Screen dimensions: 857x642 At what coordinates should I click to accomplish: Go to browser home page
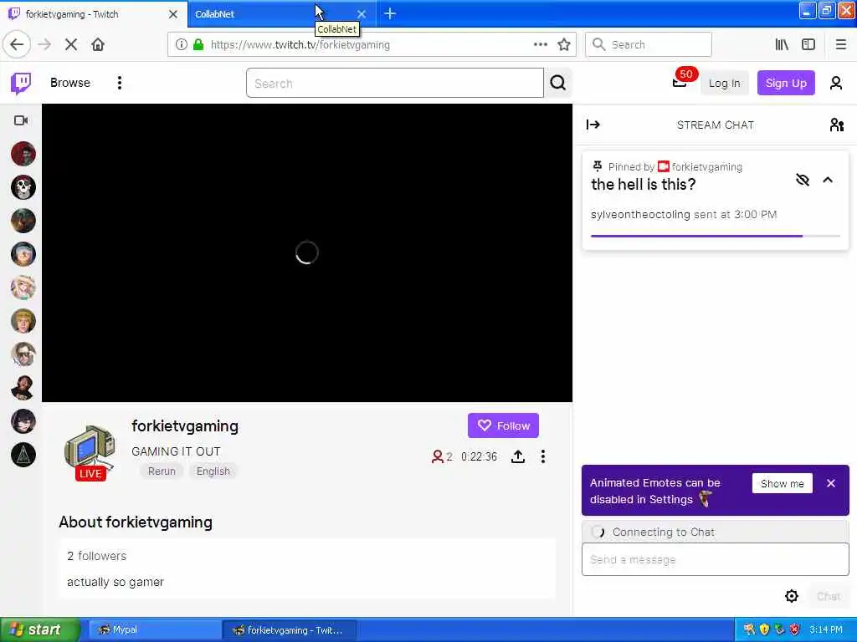(98, 45)
